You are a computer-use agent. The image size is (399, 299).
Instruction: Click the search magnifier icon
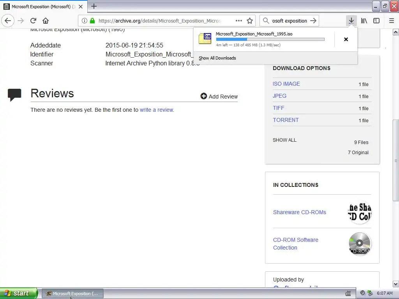(x=266, y=21)
